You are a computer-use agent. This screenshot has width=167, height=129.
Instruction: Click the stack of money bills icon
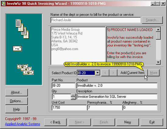click(25, 69)
